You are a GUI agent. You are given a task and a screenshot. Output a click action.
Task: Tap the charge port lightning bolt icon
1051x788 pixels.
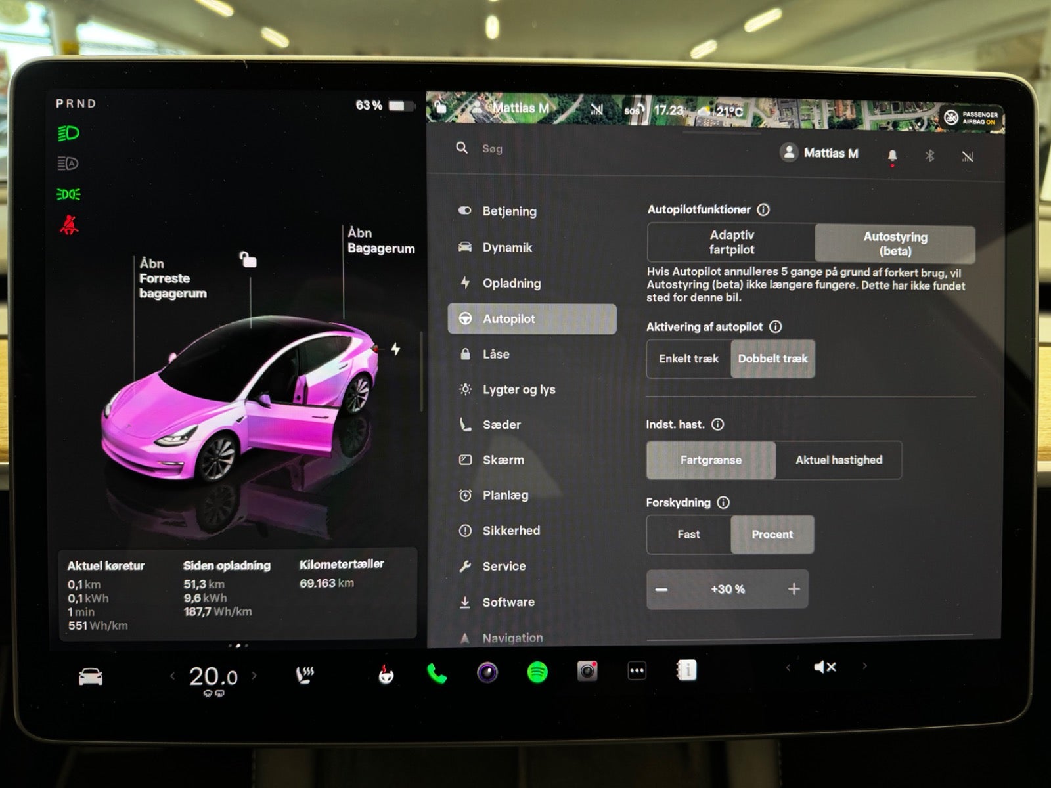click(x=395, y=349)
